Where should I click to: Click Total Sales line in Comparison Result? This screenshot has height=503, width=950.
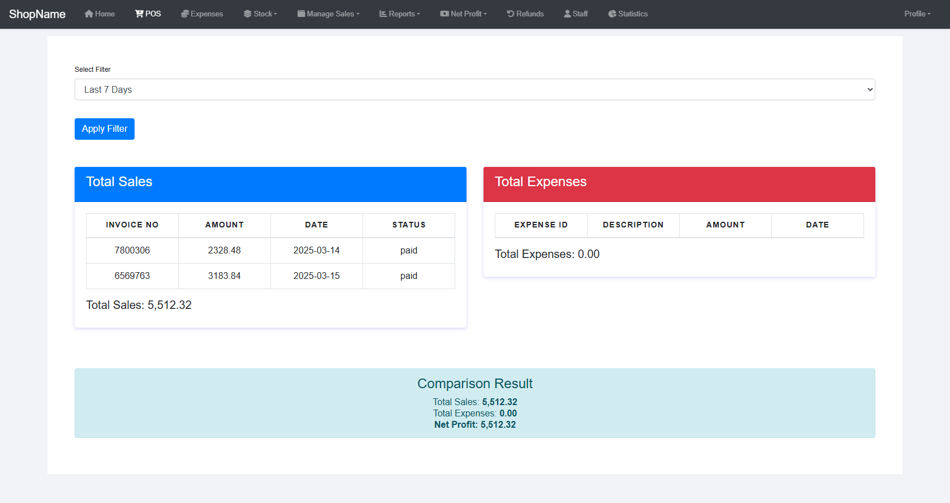pyautogui.click(x=475, y=402)
